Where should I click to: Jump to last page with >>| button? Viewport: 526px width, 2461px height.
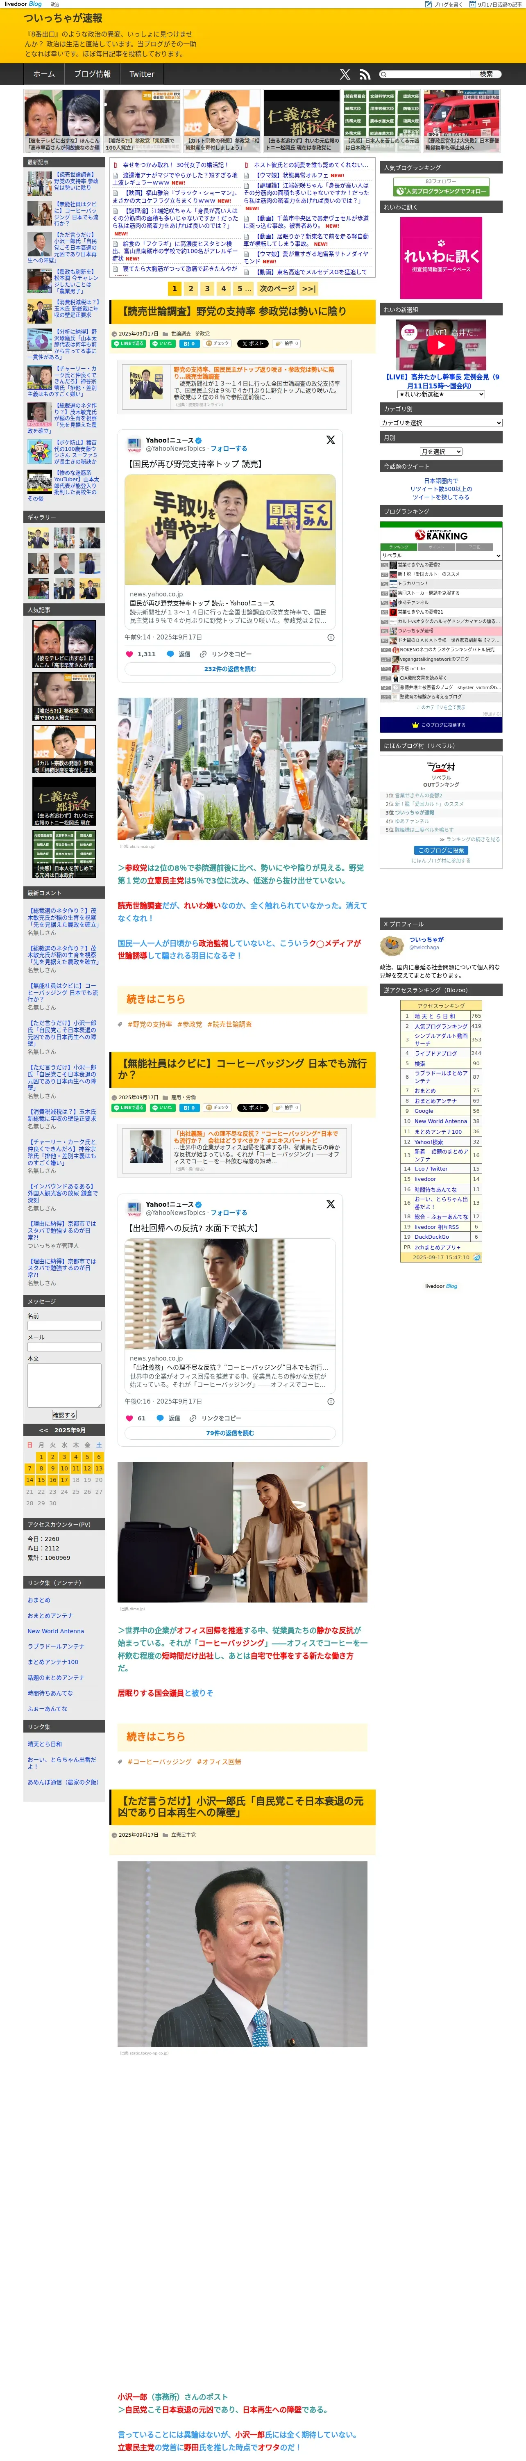tap(308, 288)
